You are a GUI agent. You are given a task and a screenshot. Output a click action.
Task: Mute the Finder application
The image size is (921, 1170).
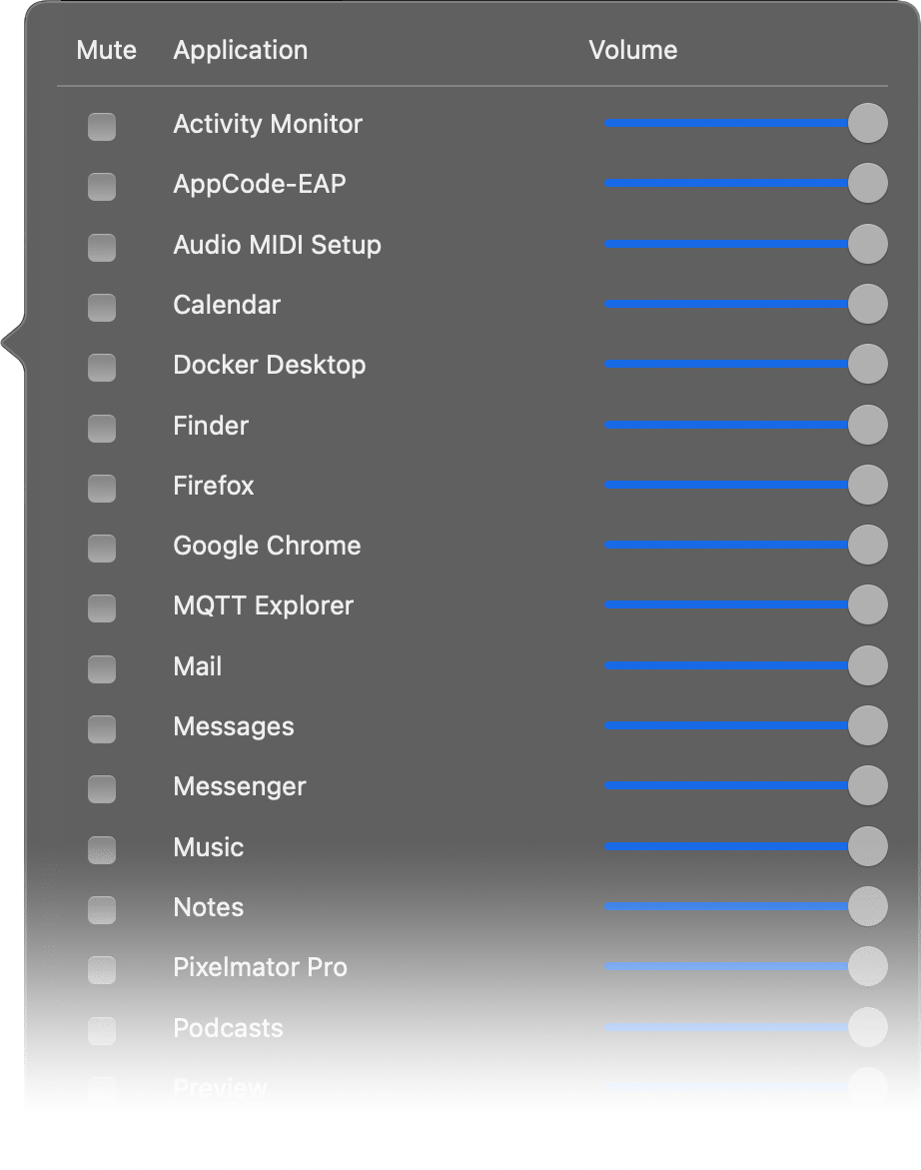101,428
